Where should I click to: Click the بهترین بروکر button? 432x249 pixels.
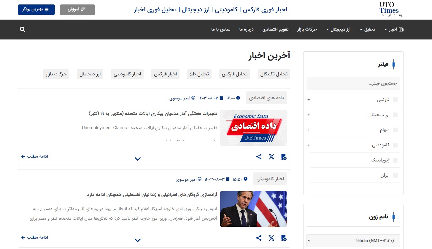(36, 9)
